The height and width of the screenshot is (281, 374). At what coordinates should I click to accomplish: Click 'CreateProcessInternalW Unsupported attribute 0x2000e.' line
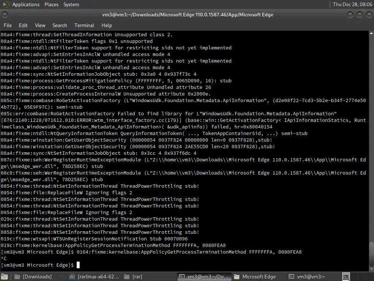coord(106,94)
